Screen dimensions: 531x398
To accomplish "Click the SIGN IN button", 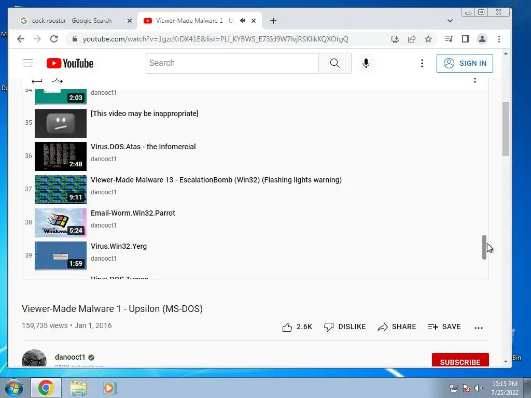I will point(465,63).
